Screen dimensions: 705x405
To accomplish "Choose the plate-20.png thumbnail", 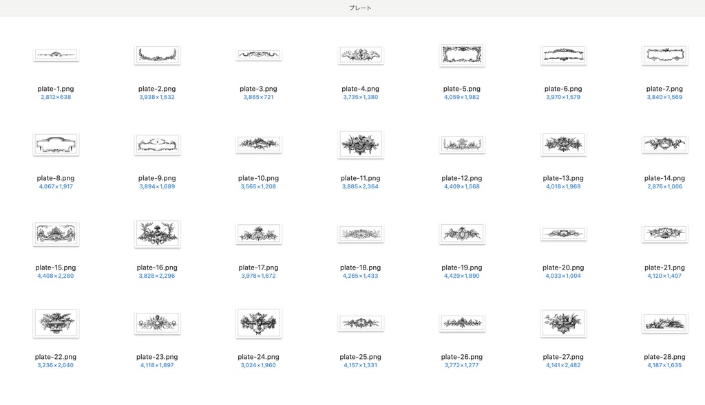I will click(x=563, y=234).
